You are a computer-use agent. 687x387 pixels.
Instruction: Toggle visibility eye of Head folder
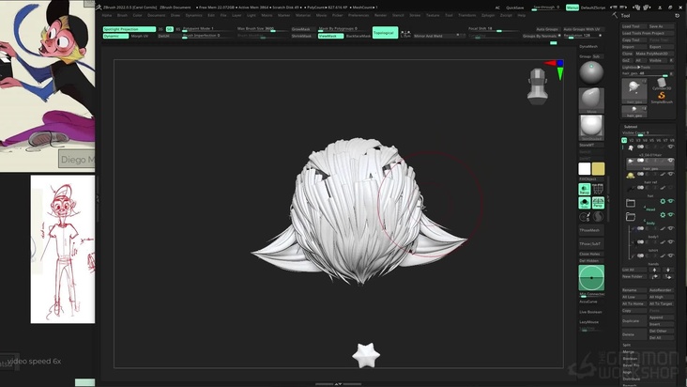(670, 201)
